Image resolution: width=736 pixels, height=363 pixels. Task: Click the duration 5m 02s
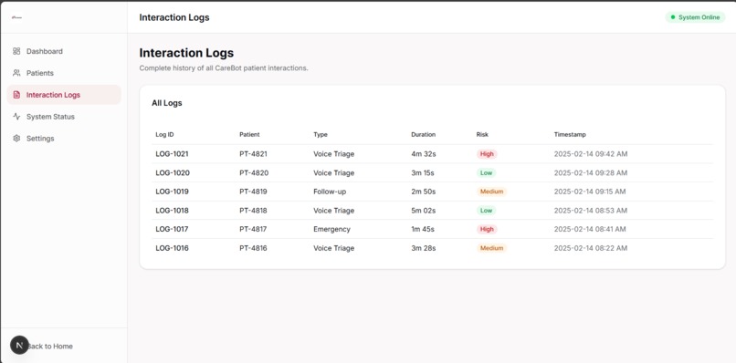click(424, 211)
